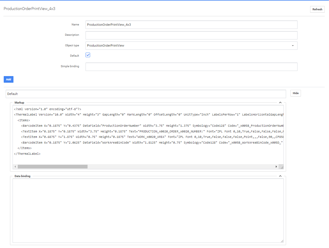The height and width of the screenshot is (248, 329).
Task: Click the xml version declaration line in Markup
Action: (x=48, y=109)
